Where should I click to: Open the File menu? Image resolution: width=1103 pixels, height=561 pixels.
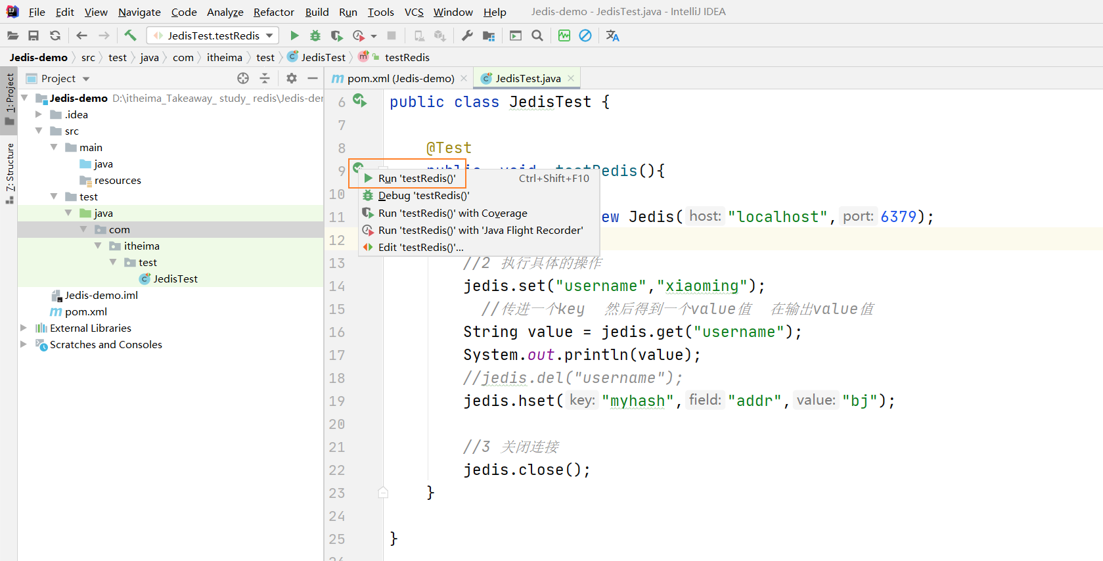tap(37, 12)
